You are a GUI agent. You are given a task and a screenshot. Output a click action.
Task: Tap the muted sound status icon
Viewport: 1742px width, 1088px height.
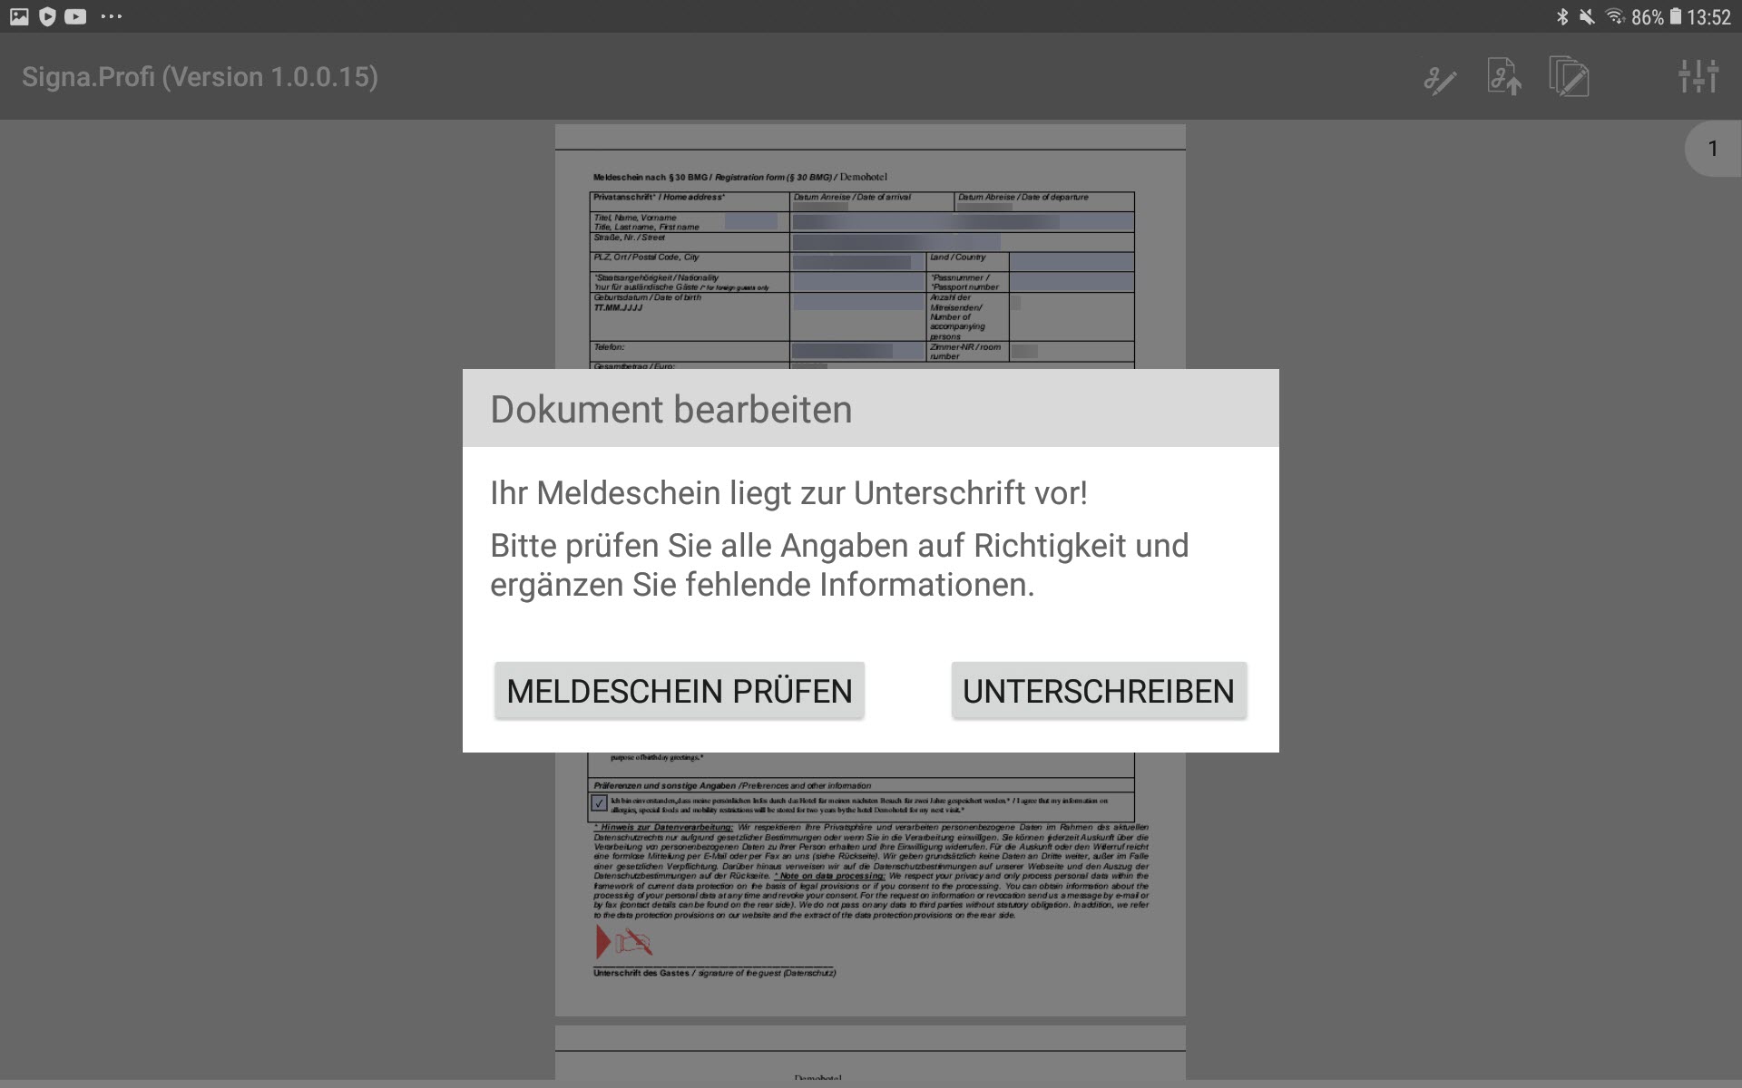coord(1587,16)
